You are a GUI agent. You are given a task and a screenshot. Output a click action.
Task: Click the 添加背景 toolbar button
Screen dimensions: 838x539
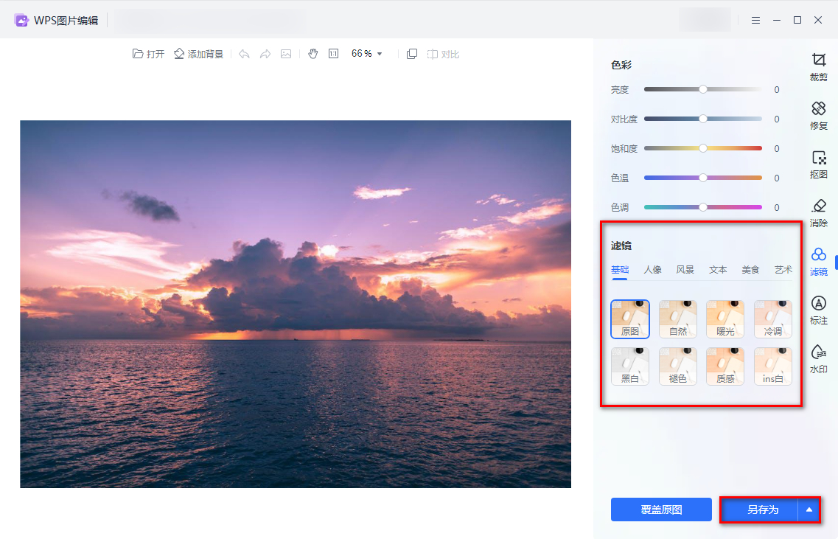pos(198,54)
